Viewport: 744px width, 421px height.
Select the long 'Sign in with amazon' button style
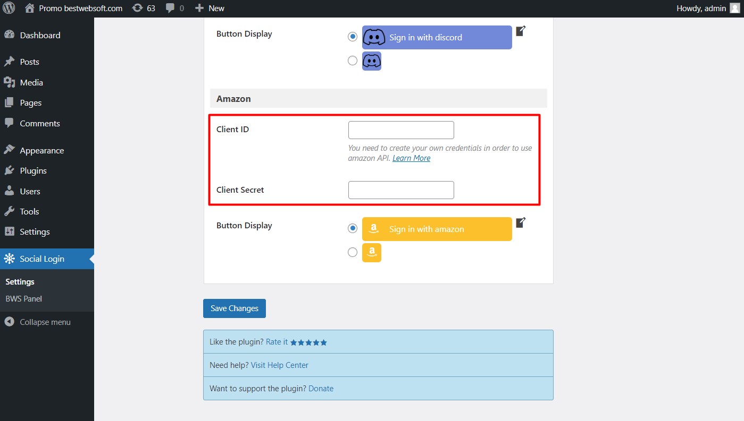[x=353, y=228]
